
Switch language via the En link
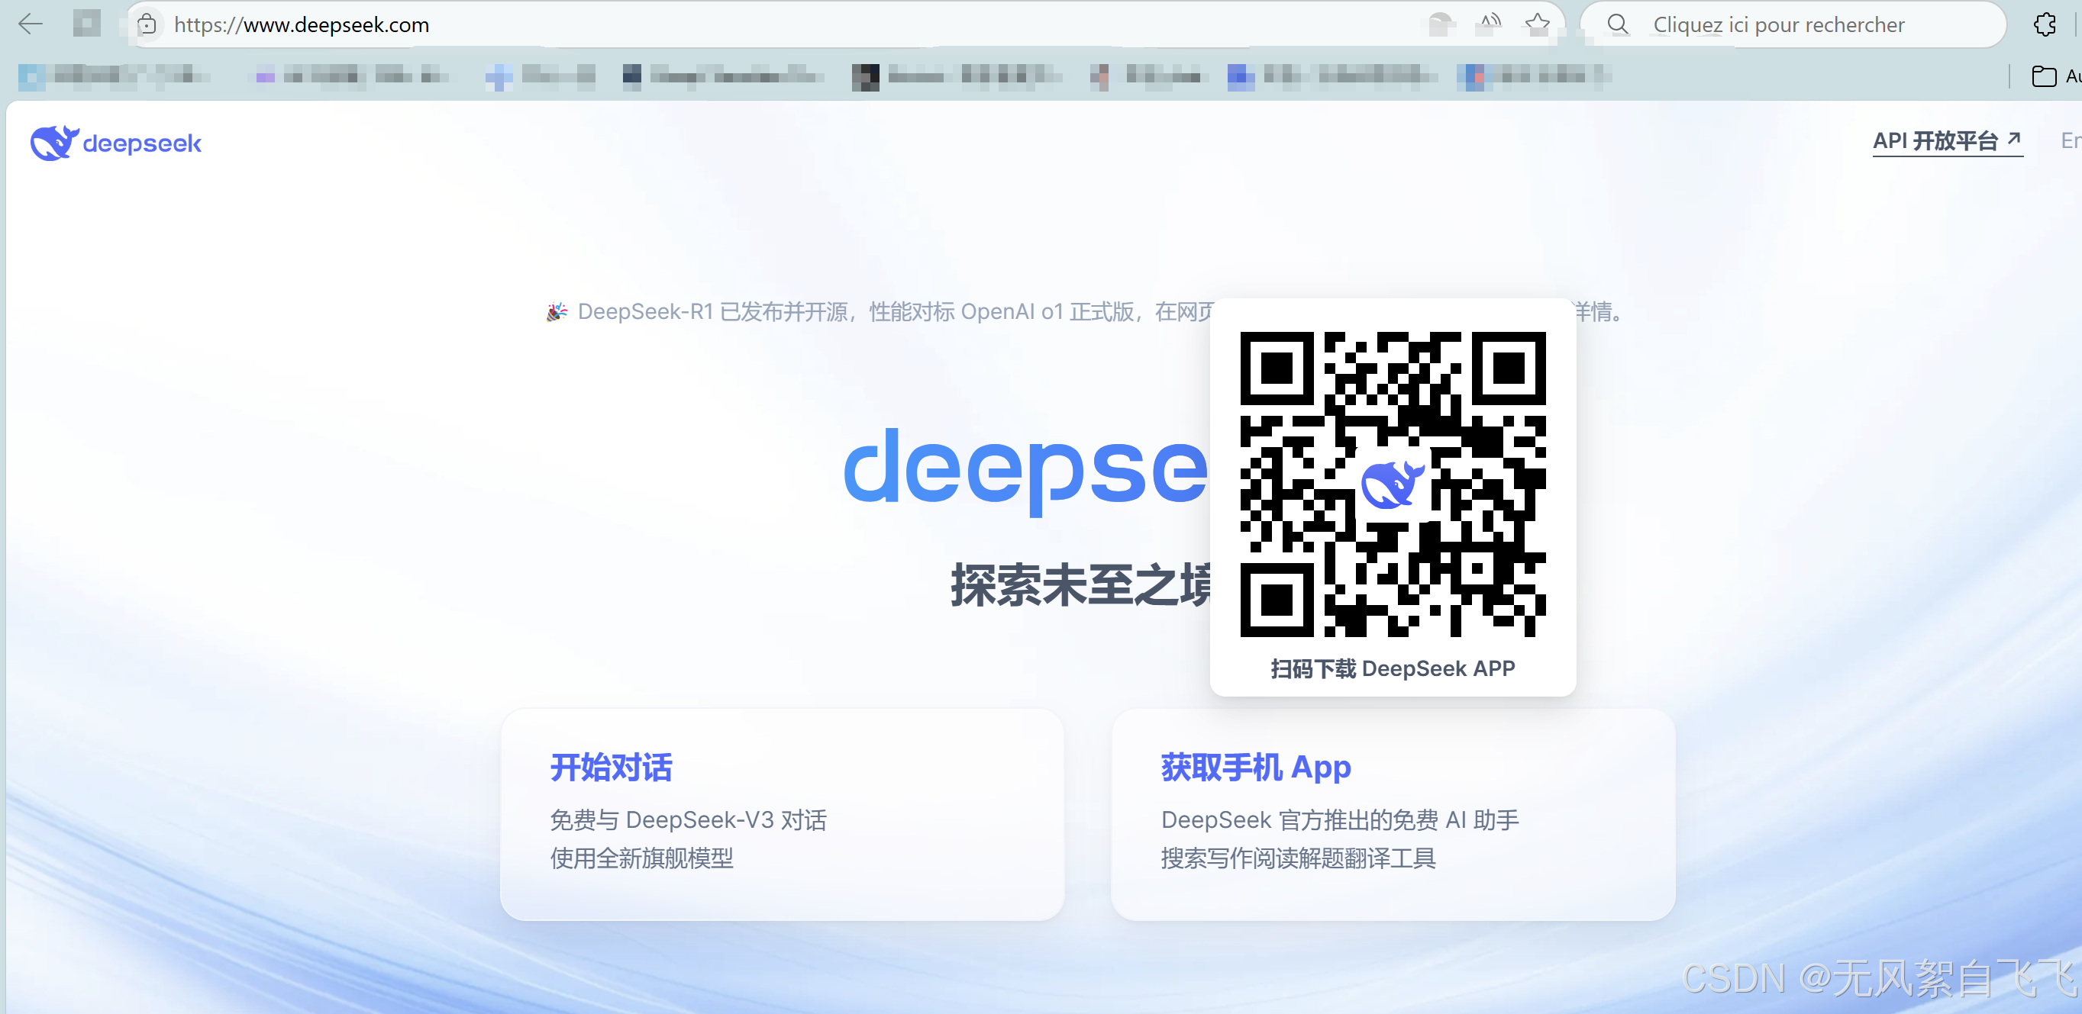2069,140
